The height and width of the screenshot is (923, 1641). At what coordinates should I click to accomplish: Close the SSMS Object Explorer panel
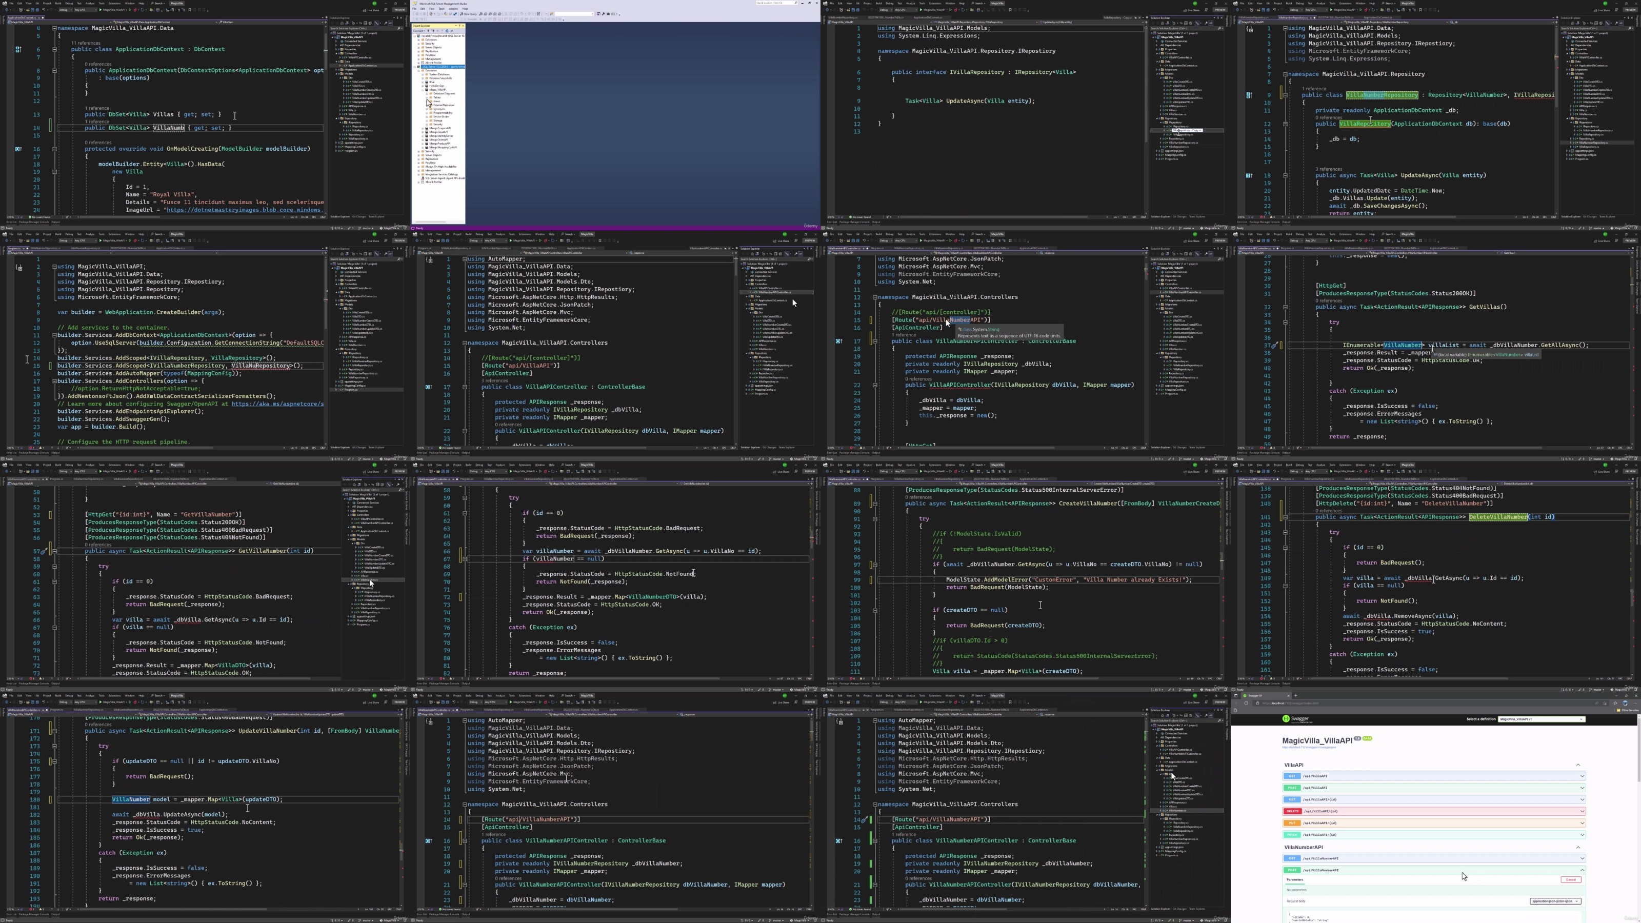[x=463, y=26]
